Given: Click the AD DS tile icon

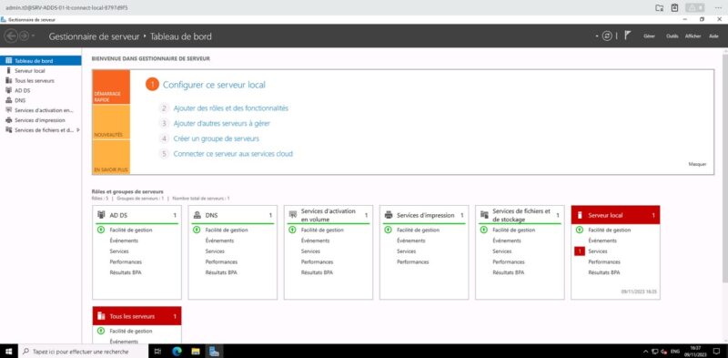Looking at the screenshot, I should click(101, 215).
